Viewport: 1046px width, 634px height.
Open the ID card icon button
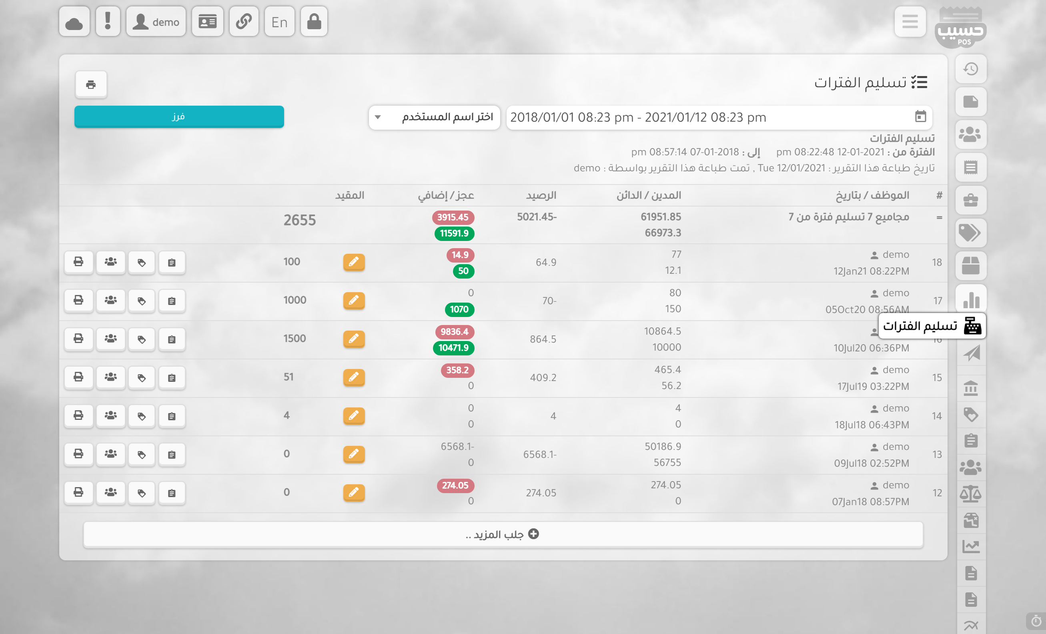[208, 22]
